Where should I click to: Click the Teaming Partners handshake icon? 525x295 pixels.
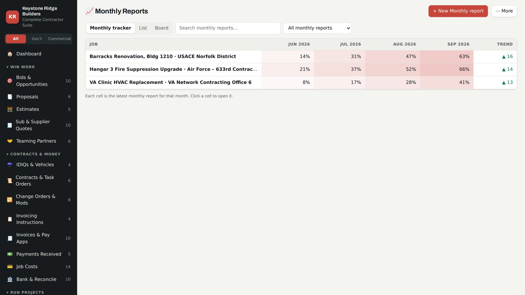pos(10,141)
